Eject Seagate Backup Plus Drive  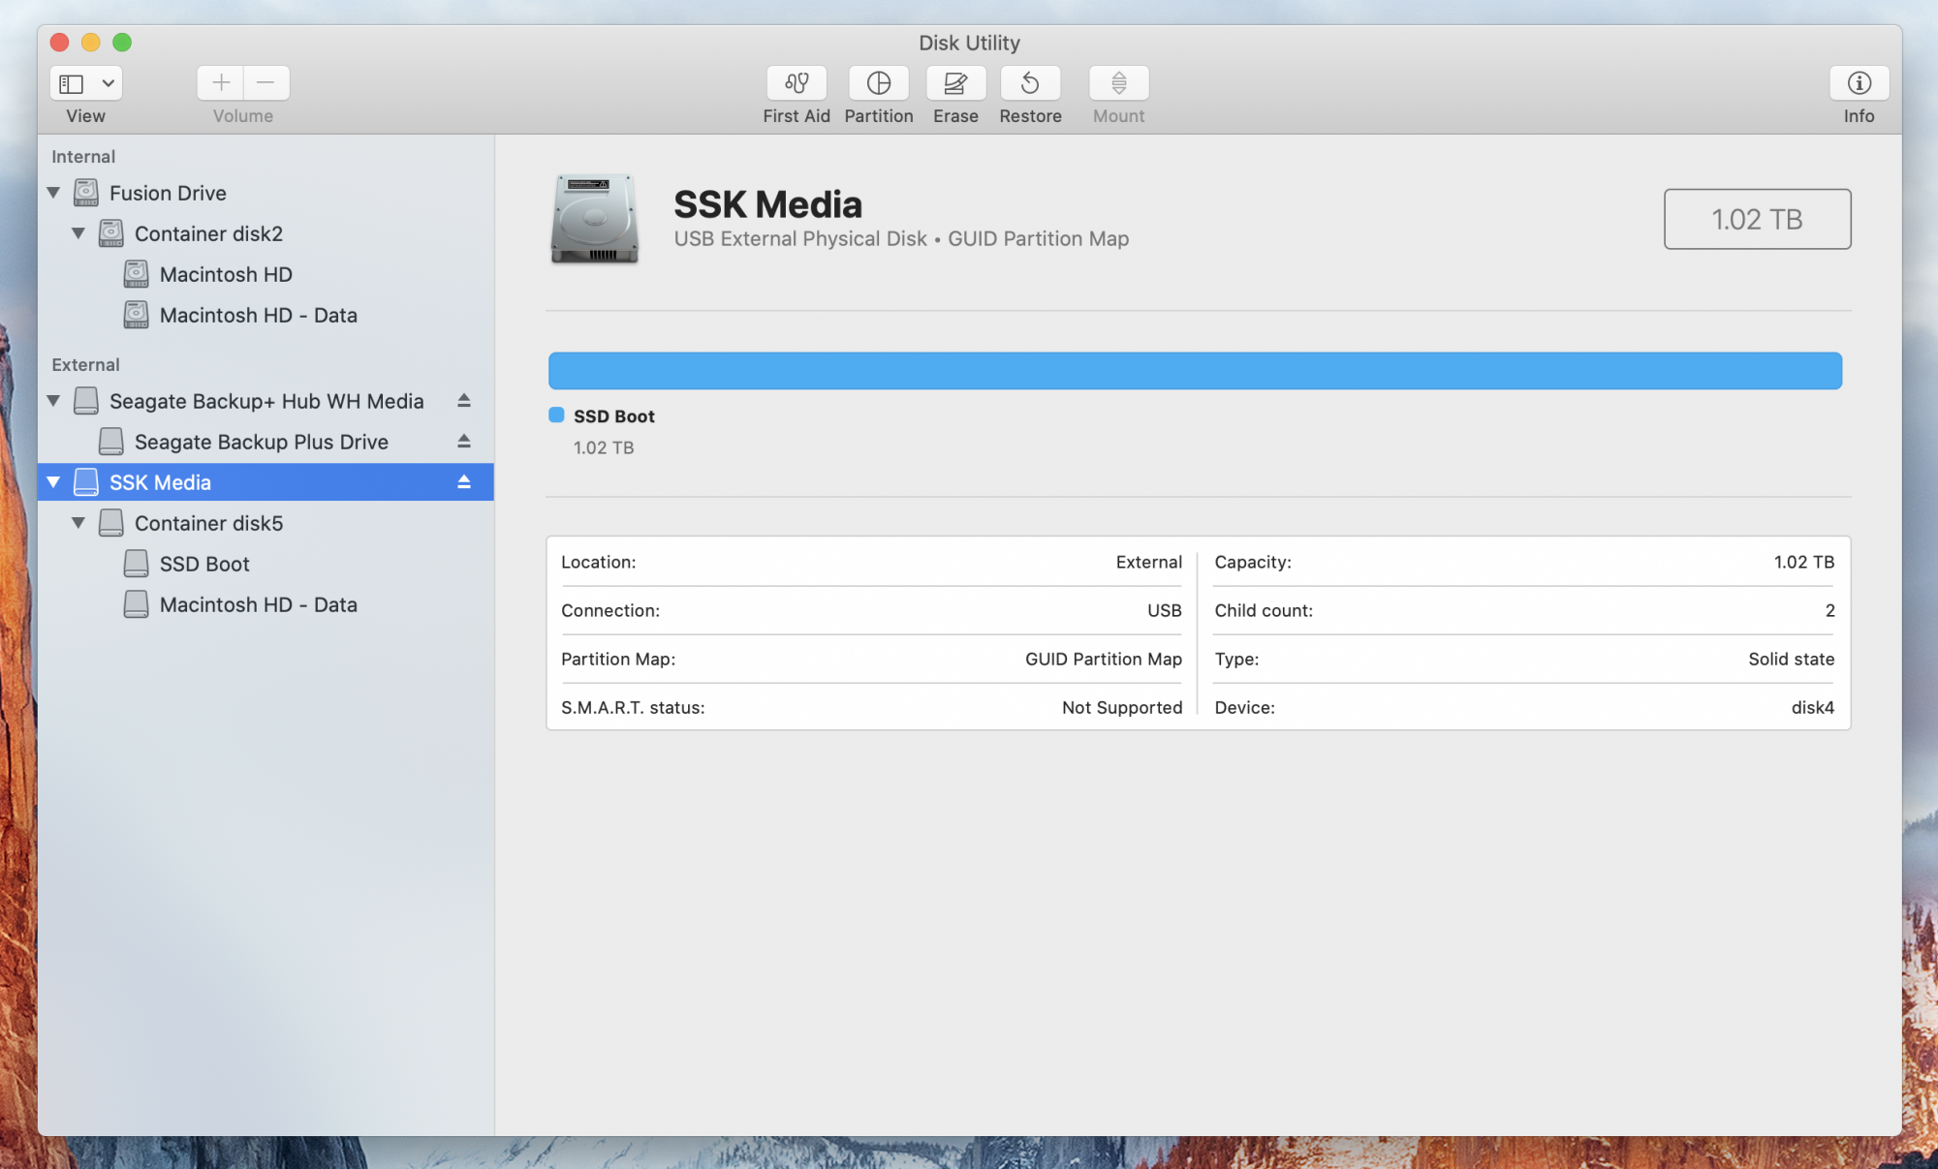464,442
